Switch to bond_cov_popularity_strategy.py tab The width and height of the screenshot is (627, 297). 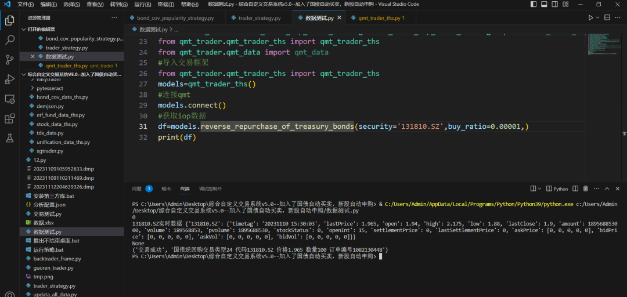175,19
